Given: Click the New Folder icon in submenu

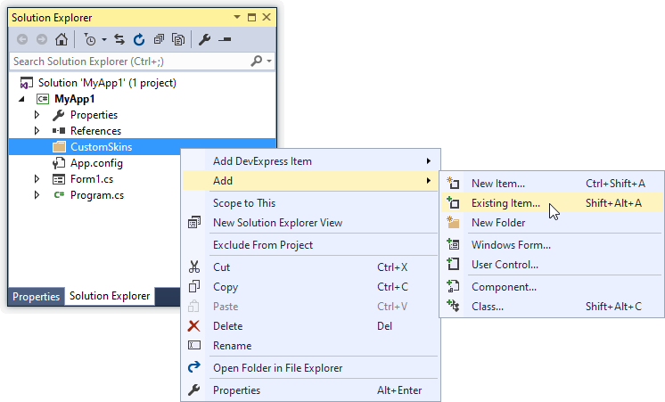Looking at the screenshot, I should click(453, 222).
